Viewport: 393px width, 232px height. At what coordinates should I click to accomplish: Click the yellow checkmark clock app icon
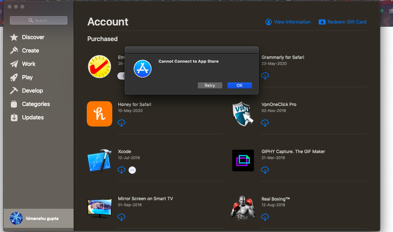[x=100, y=67]
